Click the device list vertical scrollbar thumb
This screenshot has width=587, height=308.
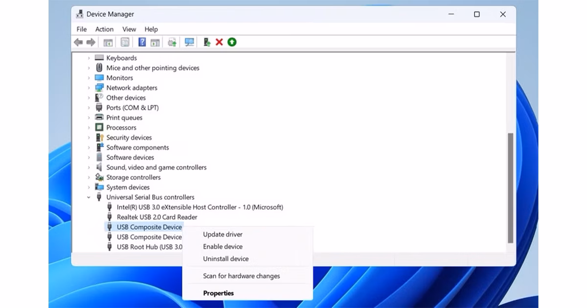(510, 188)
